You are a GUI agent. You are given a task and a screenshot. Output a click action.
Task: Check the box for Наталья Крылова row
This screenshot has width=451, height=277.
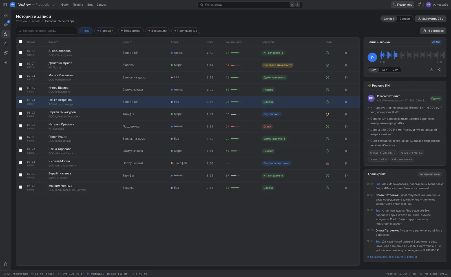coord(21,126)
